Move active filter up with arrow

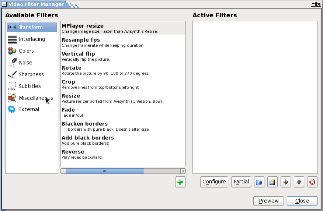299,182
